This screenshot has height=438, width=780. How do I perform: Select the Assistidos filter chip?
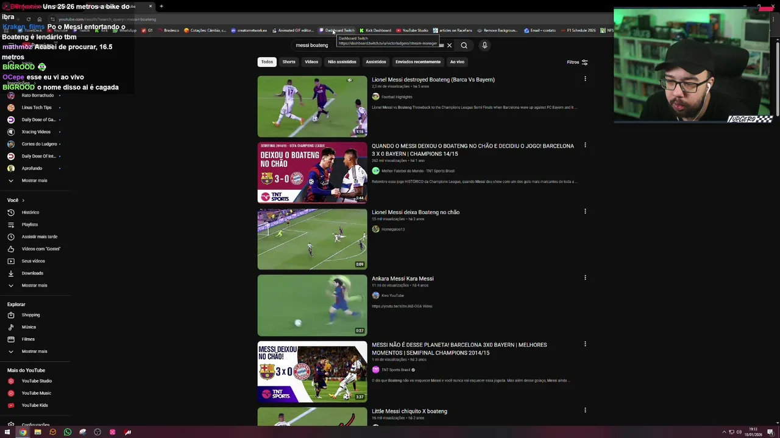[x=376, y=61]
